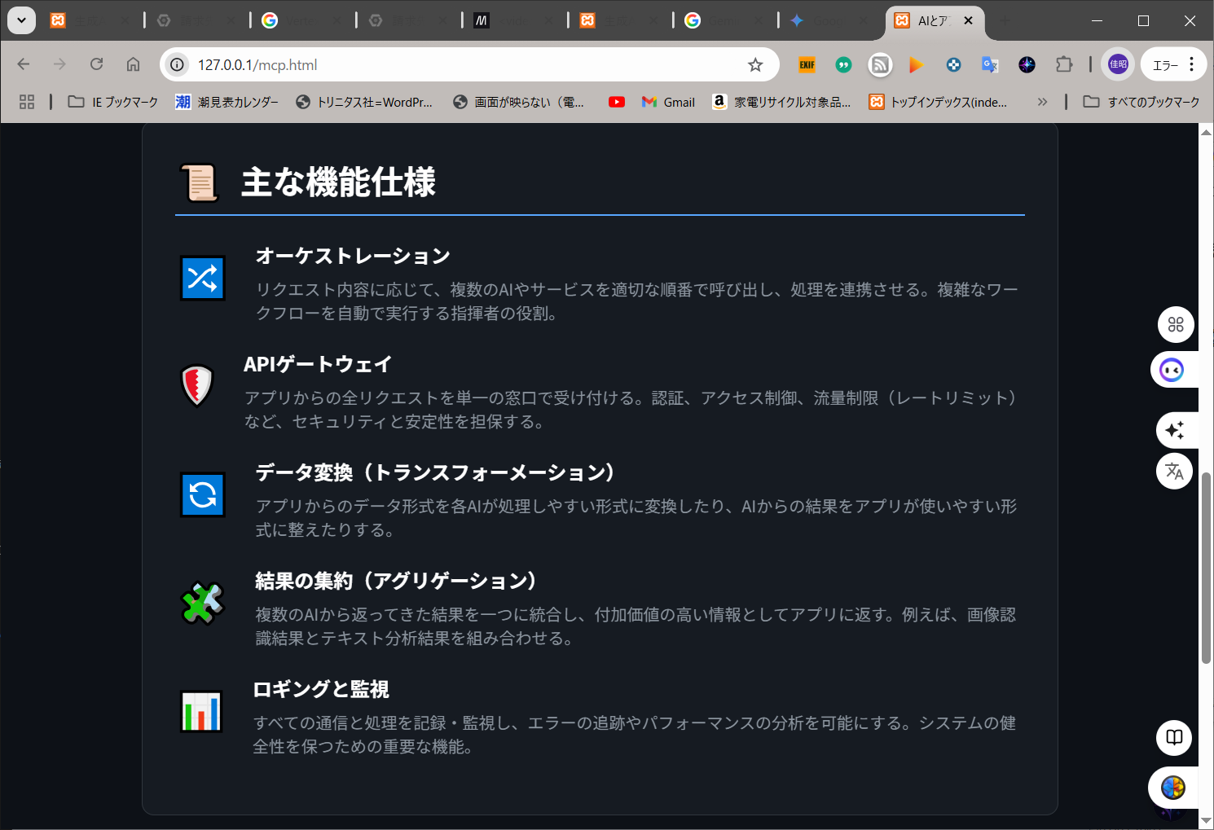Bookmark this page with the star icon
1214x830 pixels.
755,65
